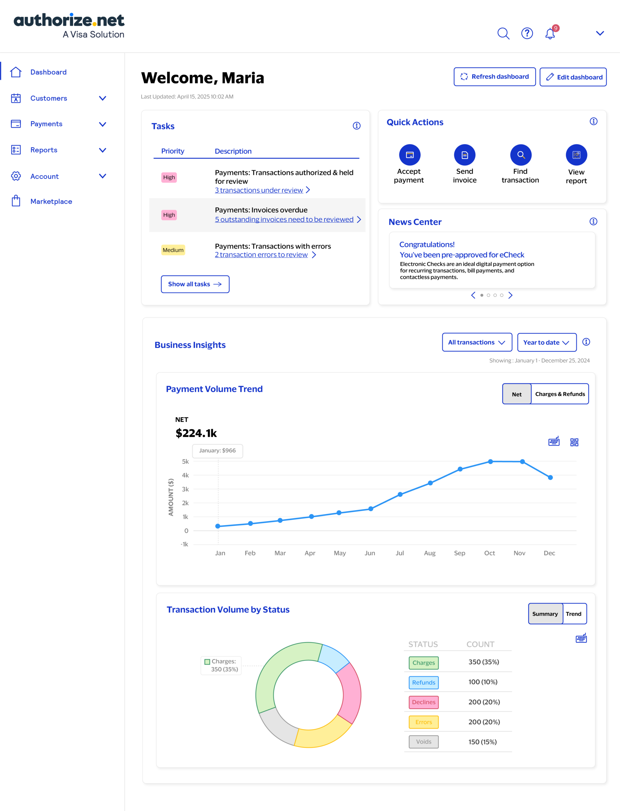Click the October data point on chart
Image resolution: width=620 pixels, height=811 pixels.
point(490,462)
